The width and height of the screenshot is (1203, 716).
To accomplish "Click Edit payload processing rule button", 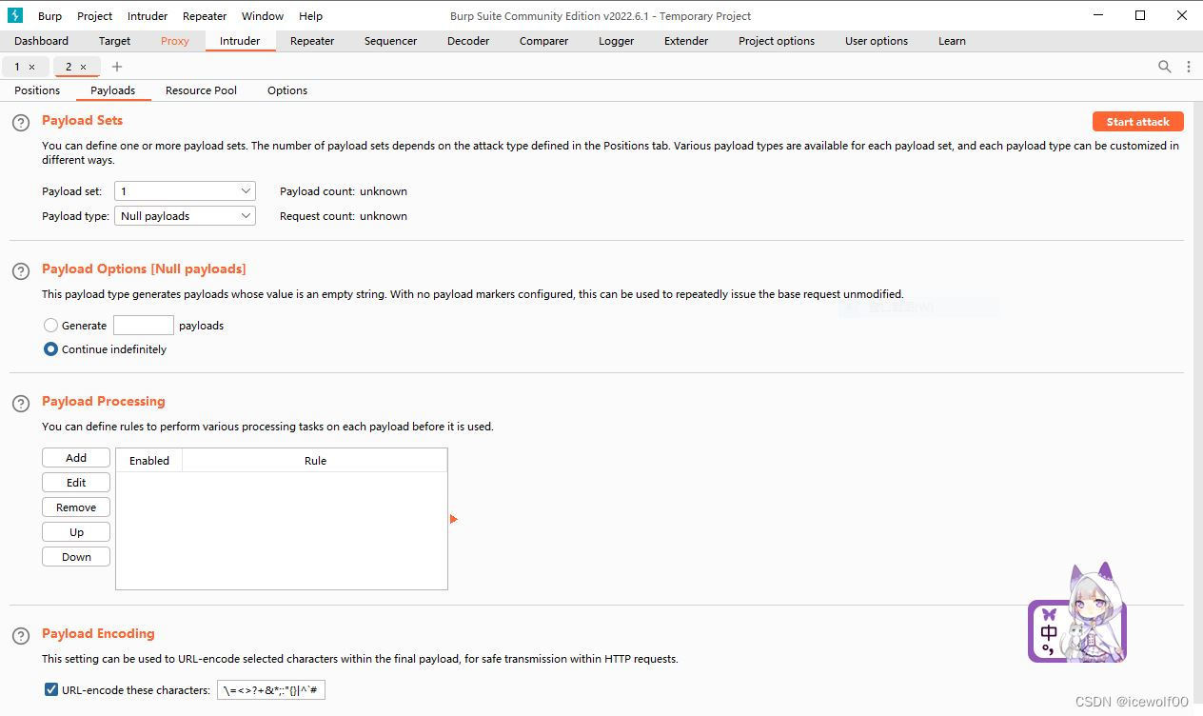I will tap(76, 483).
